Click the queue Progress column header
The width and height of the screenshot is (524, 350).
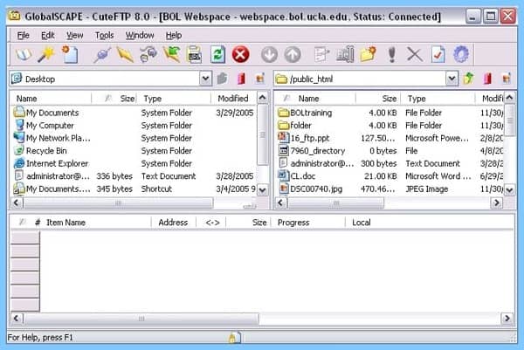307,223
